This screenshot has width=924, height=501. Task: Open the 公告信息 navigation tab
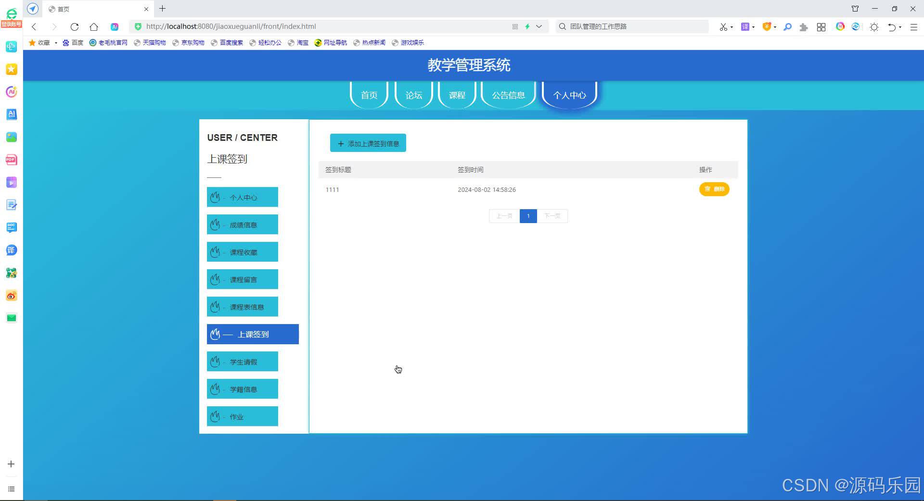pyautogui.click(x=508, y=95)
